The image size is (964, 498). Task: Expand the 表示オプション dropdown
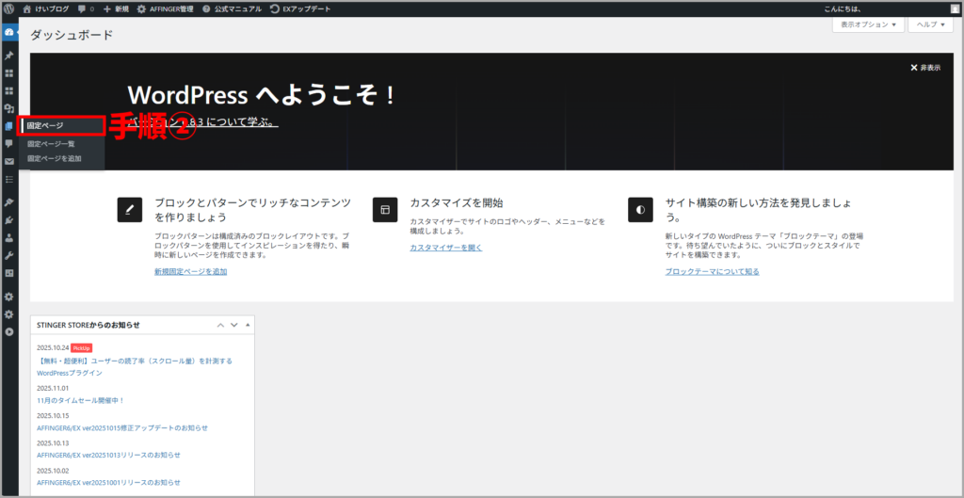[868, 24]
